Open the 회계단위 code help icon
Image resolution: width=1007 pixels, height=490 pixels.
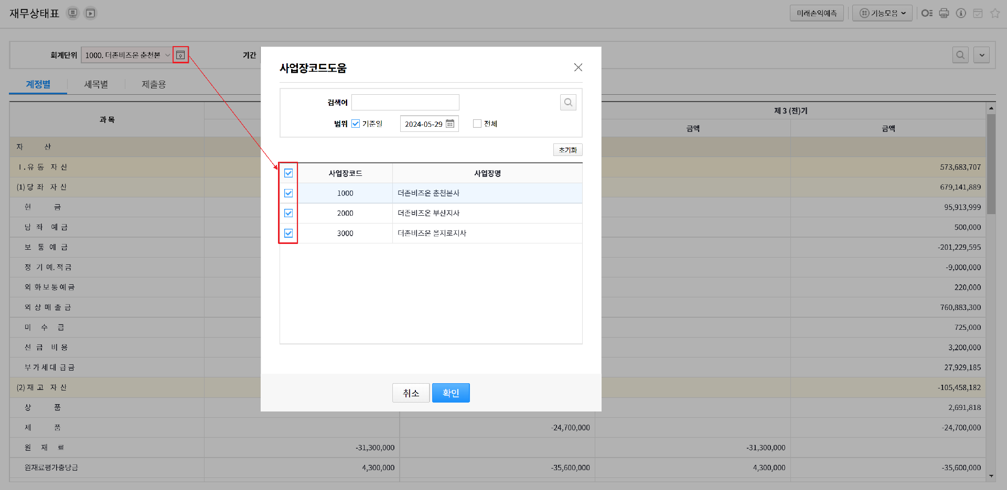[180, 55]
